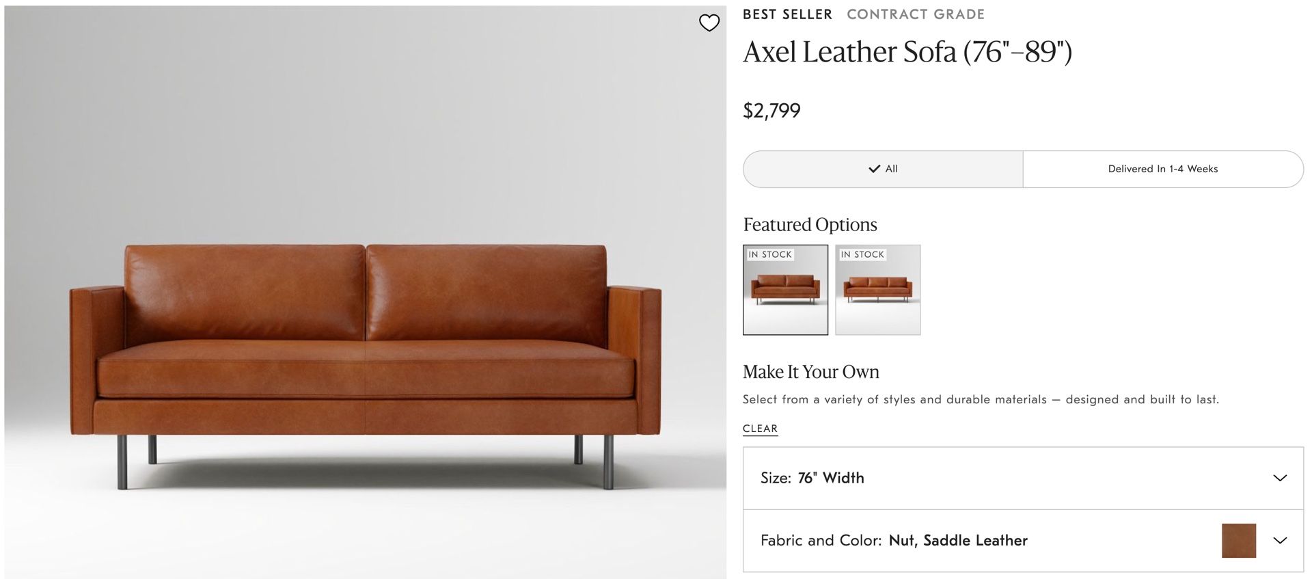Open the Fabric and Color options
1312x579 pixels.
pos(1025,540)
